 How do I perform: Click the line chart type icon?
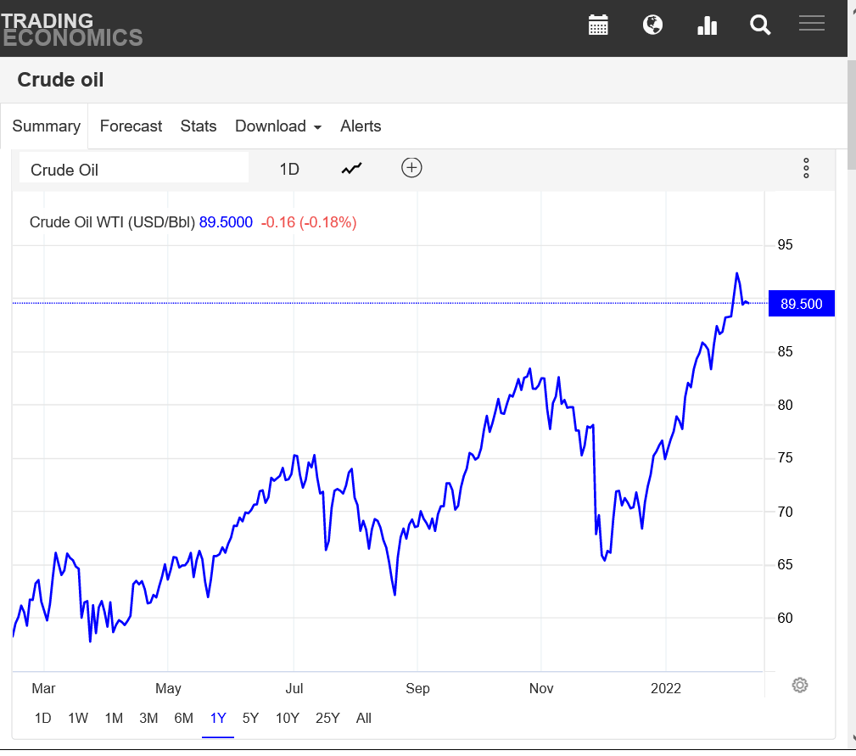[x=351, y=169]
